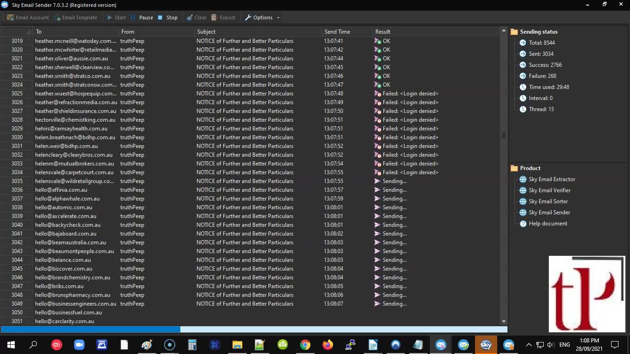630x354 pixels.
Task: Open Windows taskbar search
Action: pos(33,344)
